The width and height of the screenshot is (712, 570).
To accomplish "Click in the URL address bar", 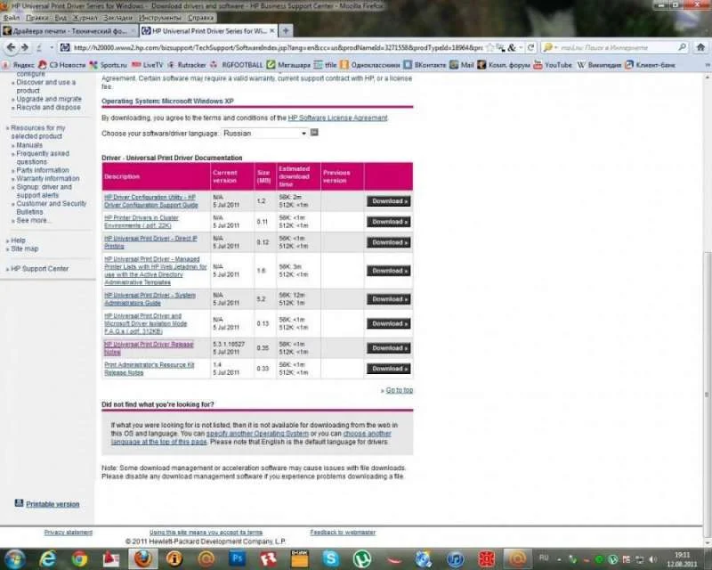I will click(277, 47).
